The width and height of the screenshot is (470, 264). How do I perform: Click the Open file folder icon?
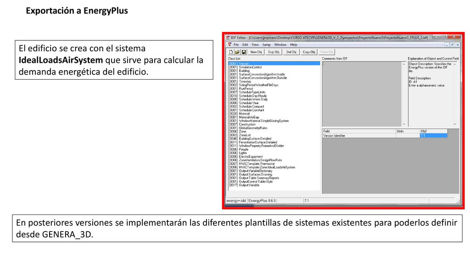[237, 52]
